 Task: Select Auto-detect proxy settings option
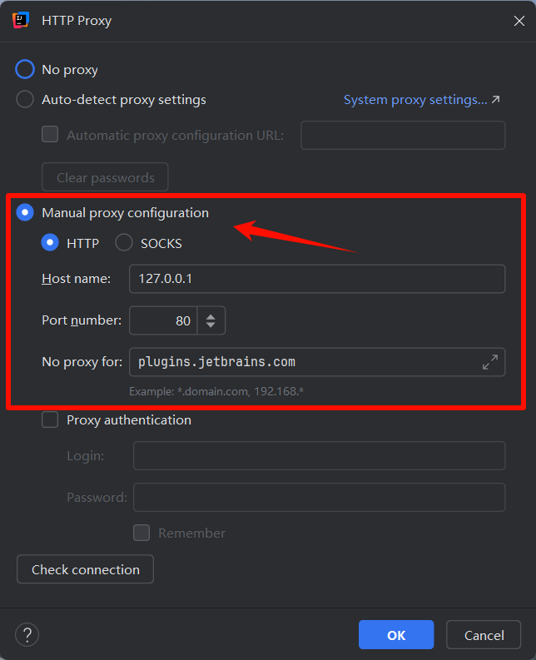[x=25, y=100]
